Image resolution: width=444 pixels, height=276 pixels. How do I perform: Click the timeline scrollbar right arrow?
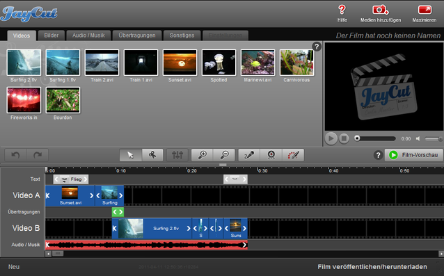441,254
